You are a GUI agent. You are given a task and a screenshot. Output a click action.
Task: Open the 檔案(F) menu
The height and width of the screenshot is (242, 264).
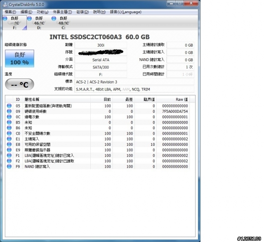(x=10, y=12)
